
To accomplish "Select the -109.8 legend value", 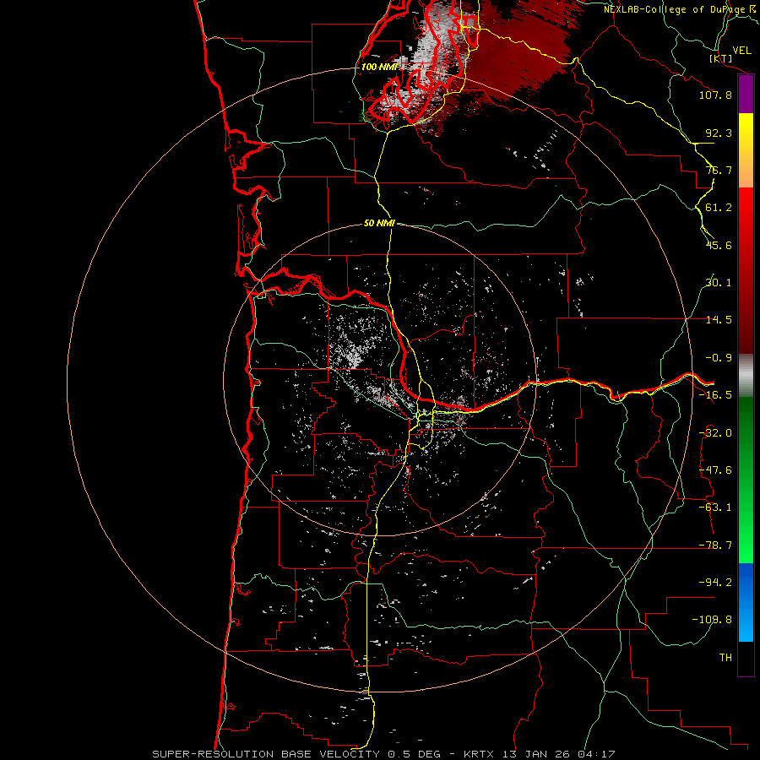I will pos(712,620).
